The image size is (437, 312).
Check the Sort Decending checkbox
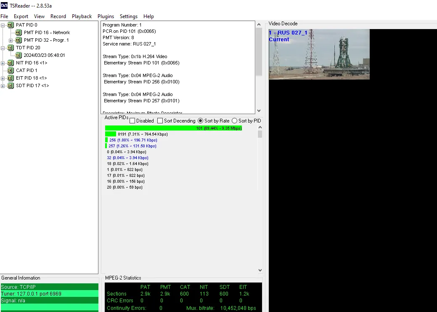click(x=160, y=121)
